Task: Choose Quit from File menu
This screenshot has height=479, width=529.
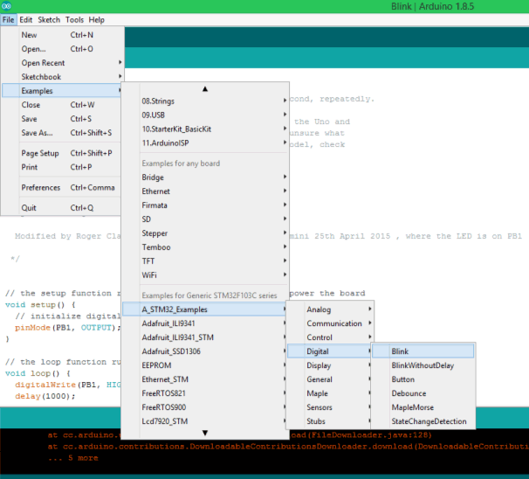Action: tap(61, 208)
